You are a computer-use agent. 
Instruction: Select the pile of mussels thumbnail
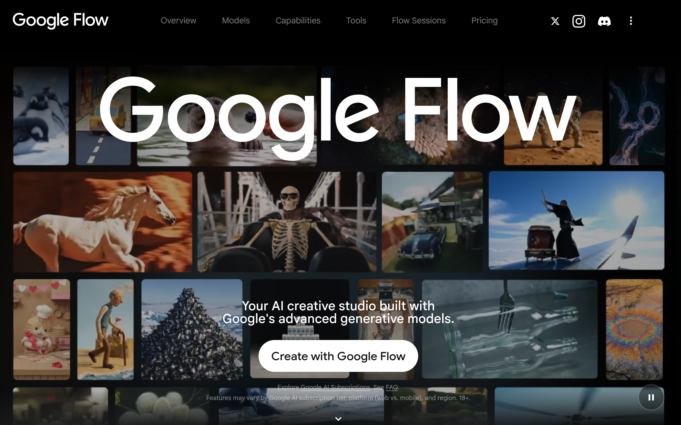[x=192, y=329]
